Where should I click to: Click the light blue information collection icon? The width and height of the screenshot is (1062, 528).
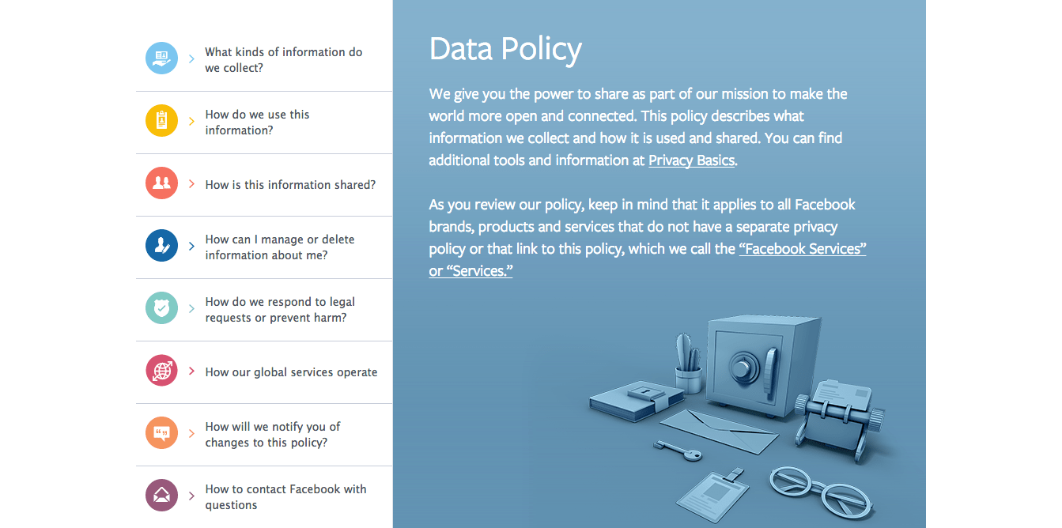click(161, 58)
